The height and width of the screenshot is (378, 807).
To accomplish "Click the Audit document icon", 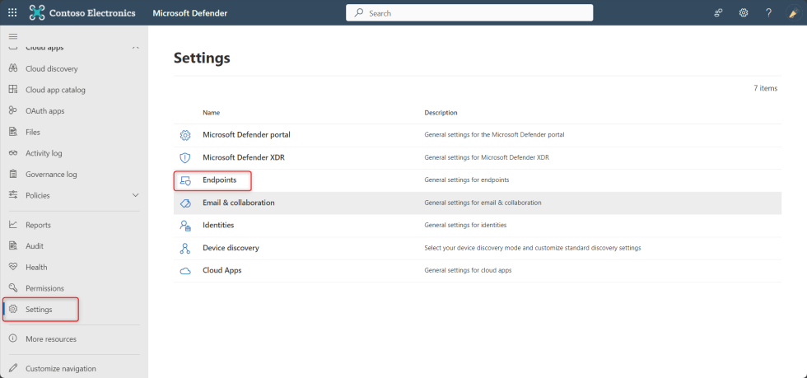I will click(x=14, y=245).
